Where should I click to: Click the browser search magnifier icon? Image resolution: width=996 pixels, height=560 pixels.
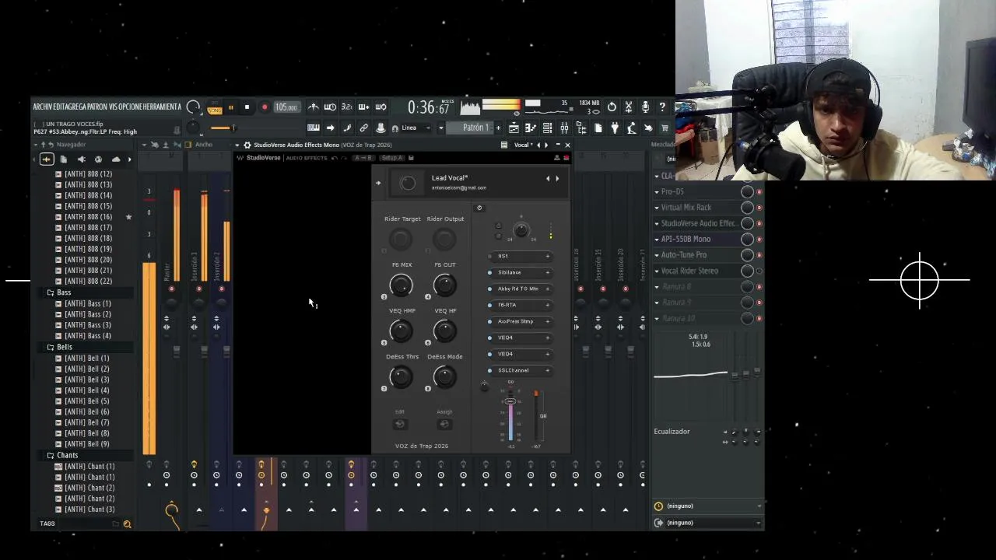127,524
